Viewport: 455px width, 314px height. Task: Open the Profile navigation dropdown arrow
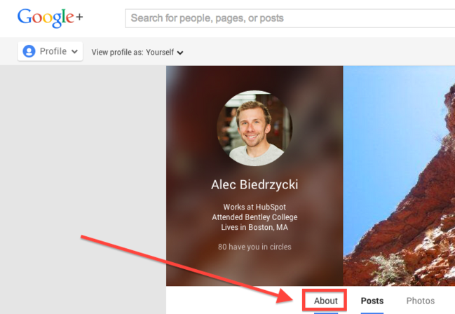point(74,52)
